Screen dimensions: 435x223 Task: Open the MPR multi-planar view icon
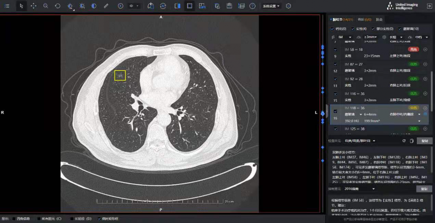(x=202, y=6)
